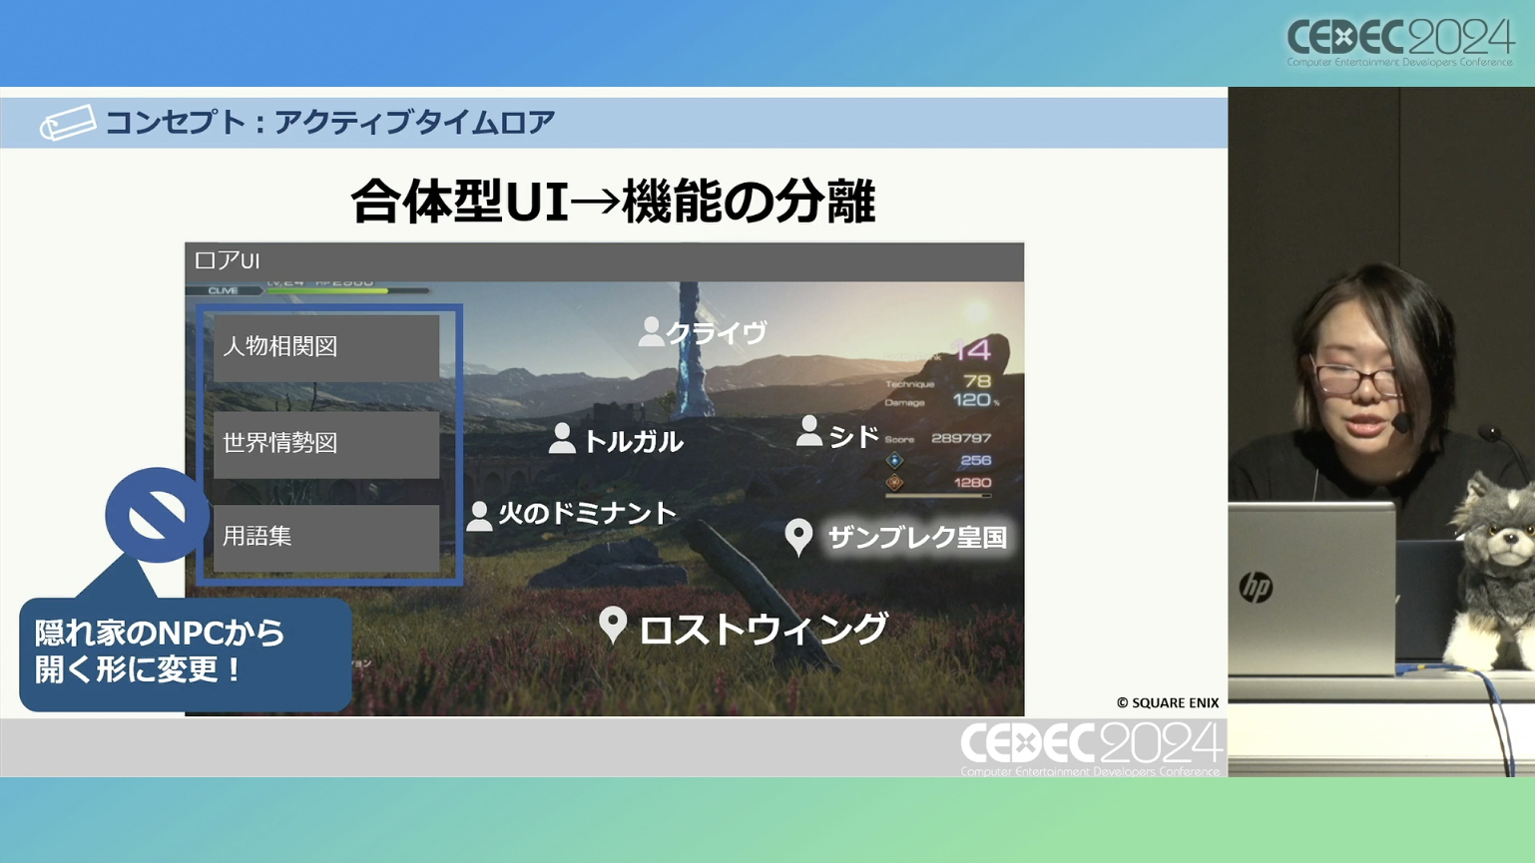Click the orange diamond icon beside 1280
This screenshot has height=863, width=1535.
coord(894,483)
